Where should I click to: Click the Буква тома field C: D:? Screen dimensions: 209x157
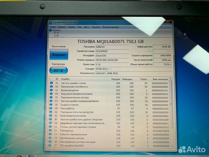tap(112, 64)
